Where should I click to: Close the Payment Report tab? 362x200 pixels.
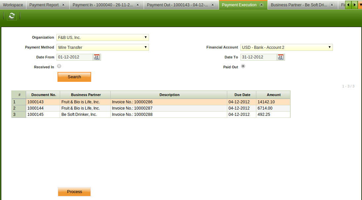click(x=63, y=5)
